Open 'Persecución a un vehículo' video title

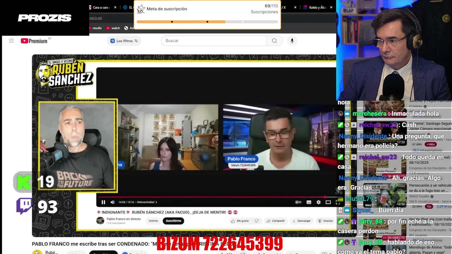point(430,188)
